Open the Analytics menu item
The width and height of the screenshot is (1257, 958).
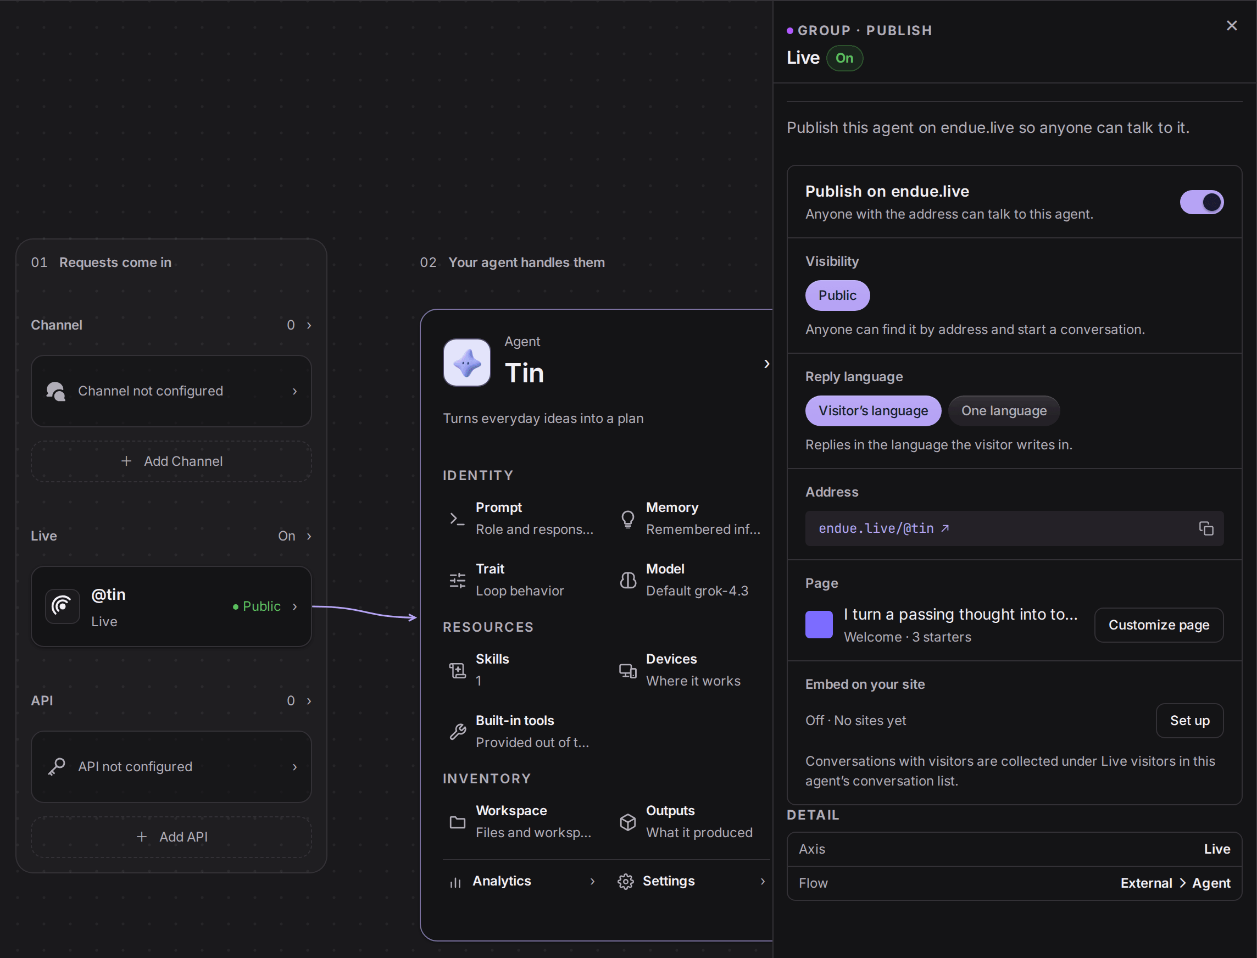(521, 882)
